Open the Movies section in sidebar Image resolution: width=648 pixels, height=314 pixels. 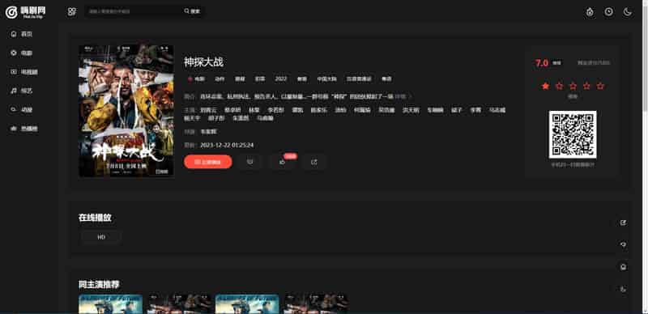pos(22,53)
